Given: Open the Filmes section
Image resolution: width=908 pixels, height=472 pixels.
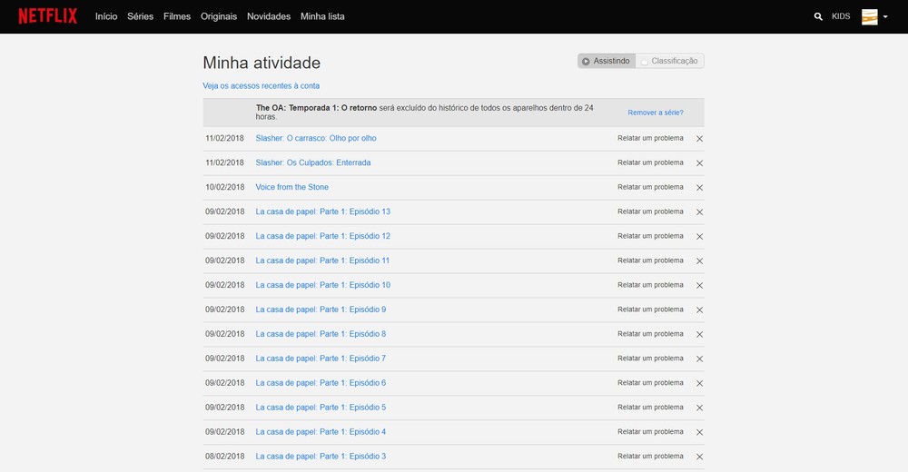Looking at the screenshot, I should pyautogui.click(x=177, y=16).
